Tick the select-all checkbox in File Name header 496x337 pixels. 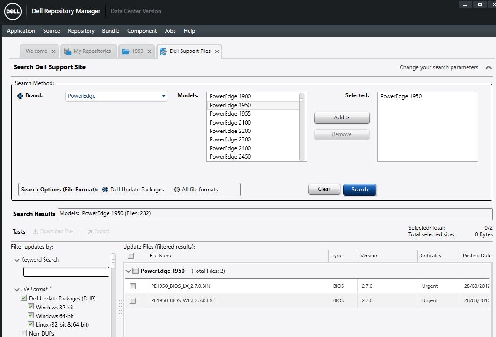(x=131, y=256)
